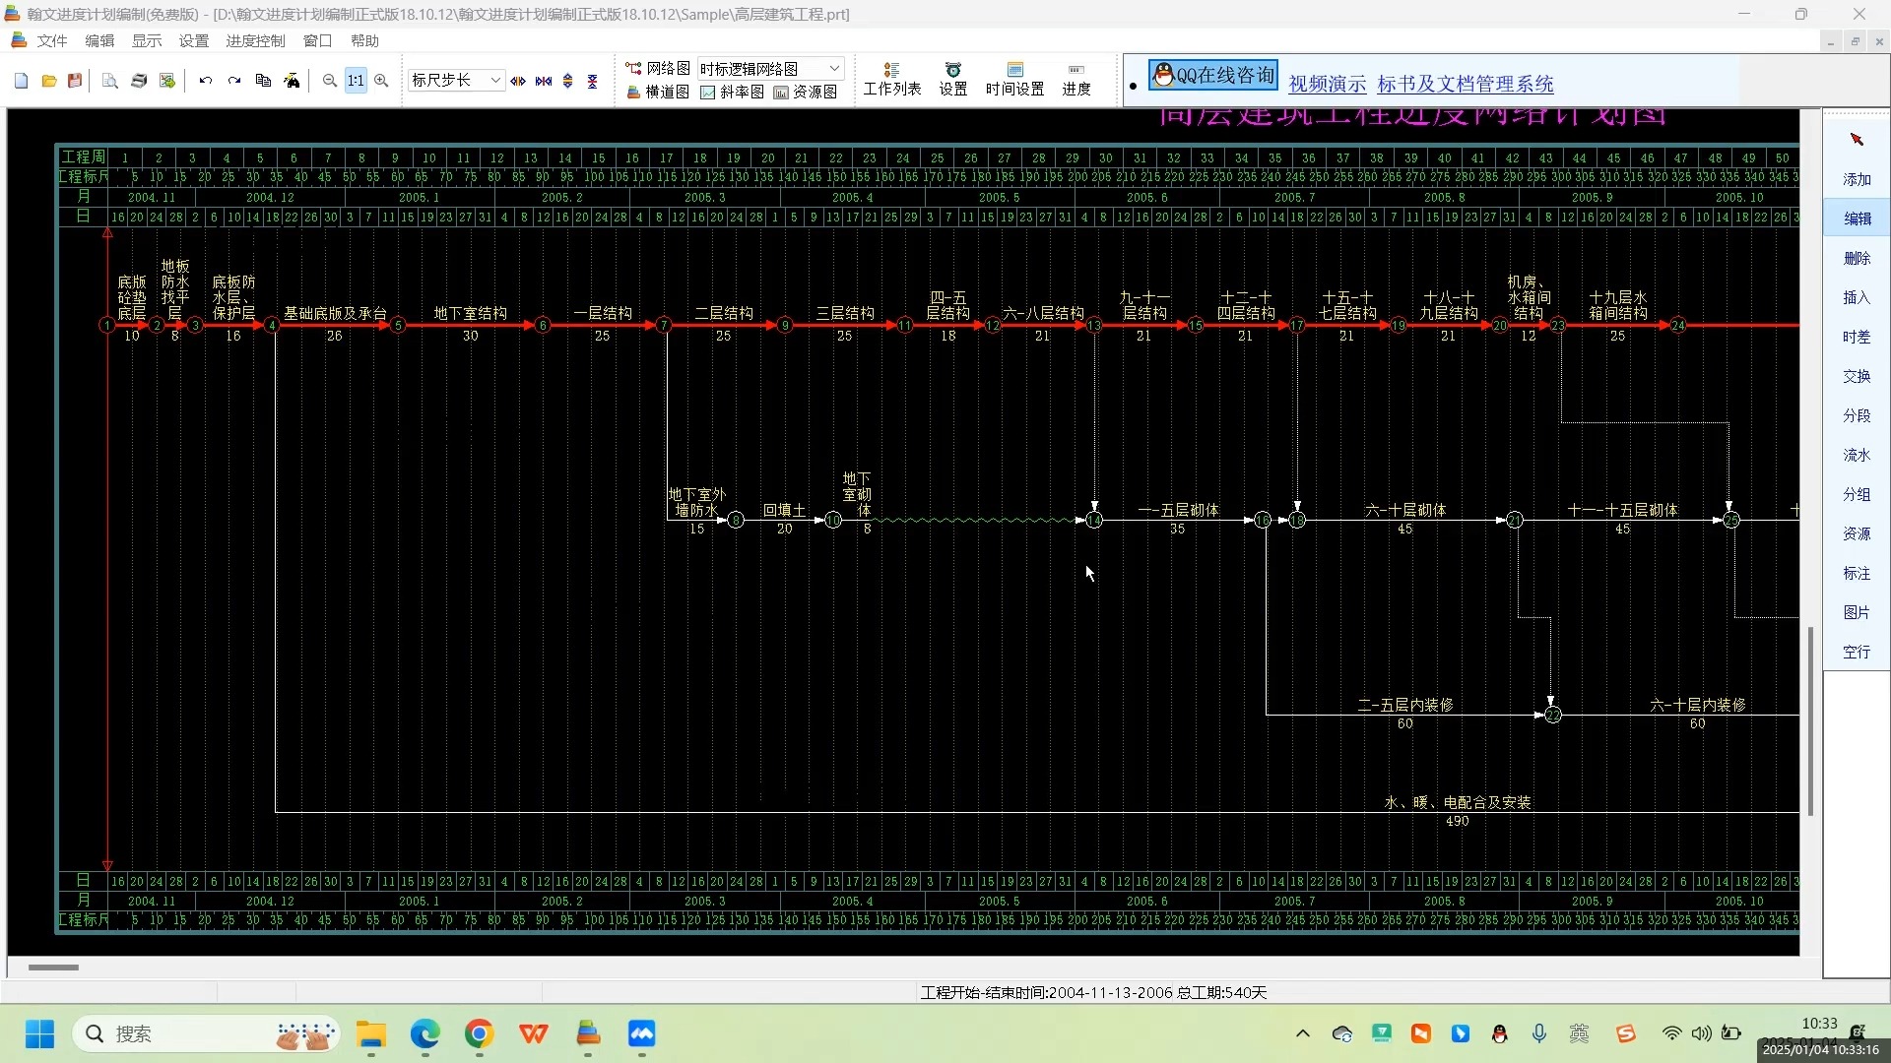Viewport: 1891px width, 1063px height.
Task: Open 标书及文档管理系统 link
Action: click(1466, 85)
